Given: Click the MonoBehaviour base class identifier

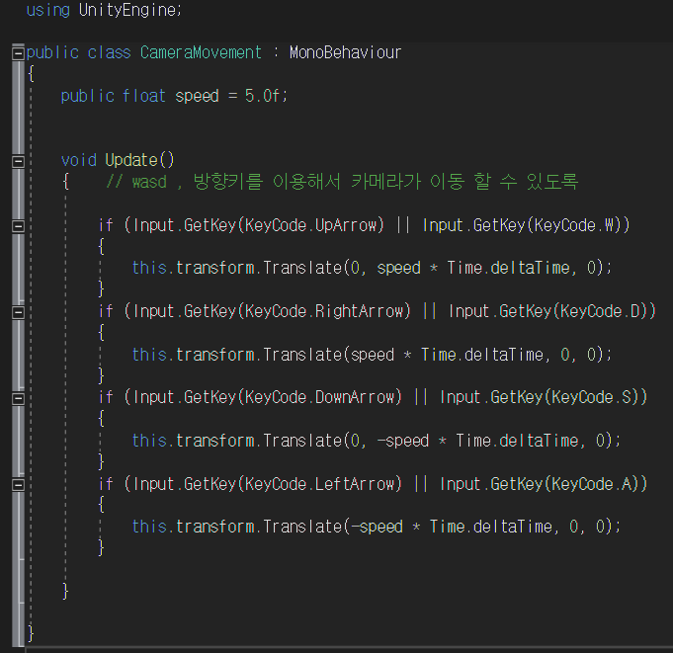Looking at the screenshot, I should [x=345, y=52].
